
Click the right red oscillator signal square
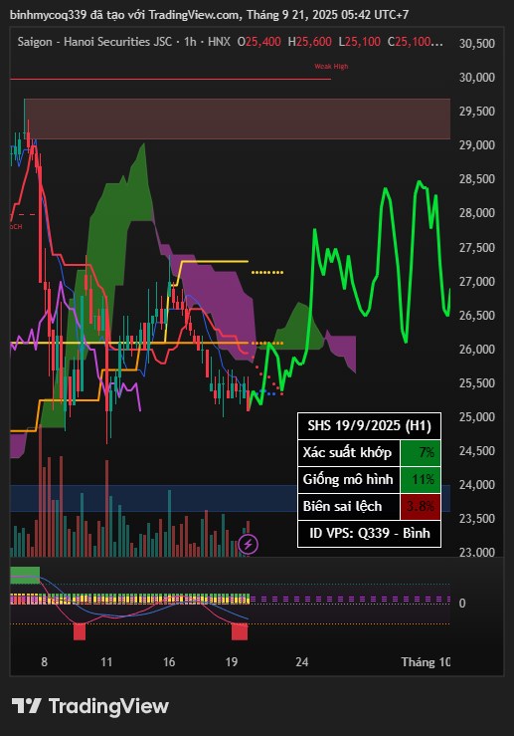pyautogui.click(x=240, y=631)
